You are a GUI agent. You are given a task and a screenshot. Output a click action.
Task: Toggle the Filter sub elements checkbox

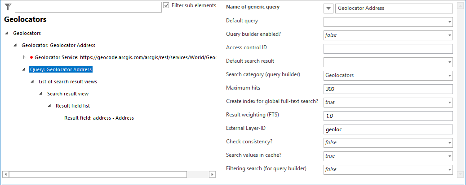(x=166, y=5)
